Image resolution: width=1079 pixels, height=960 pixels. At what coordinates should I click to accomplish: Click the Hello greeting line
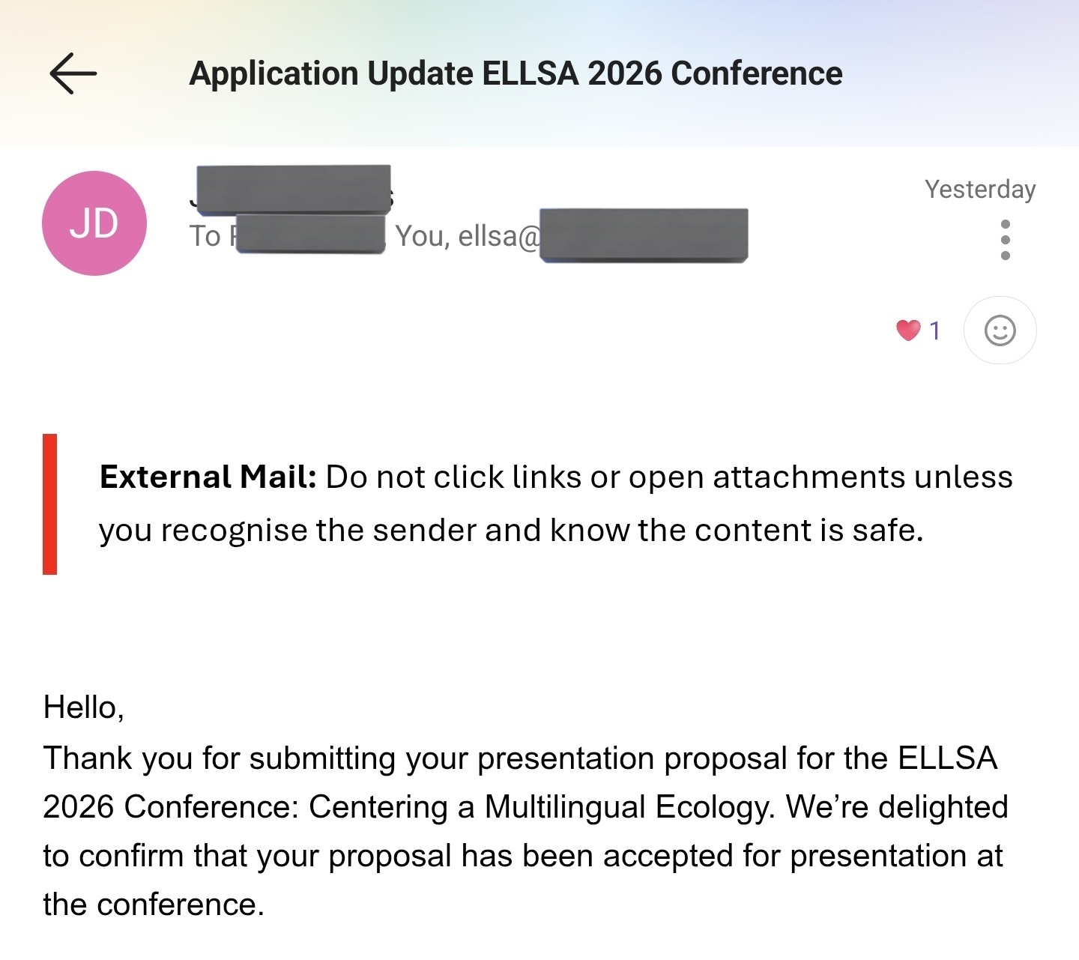[83, 707]
